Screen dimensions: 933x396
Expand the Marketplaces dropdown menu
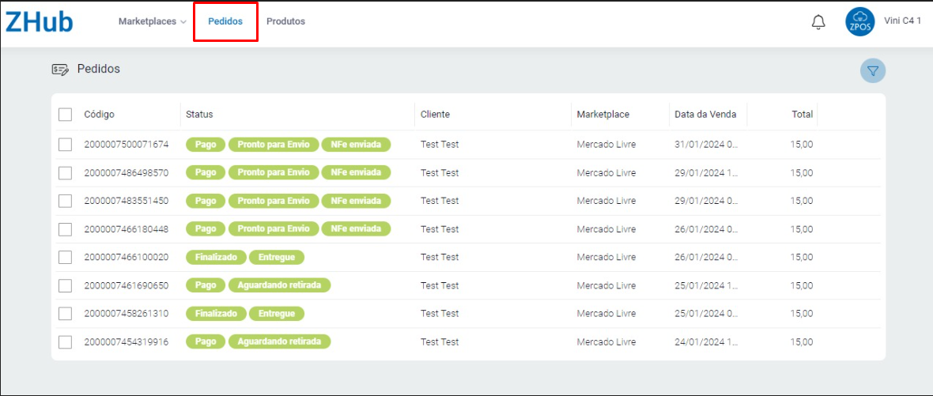pos(152,22)
